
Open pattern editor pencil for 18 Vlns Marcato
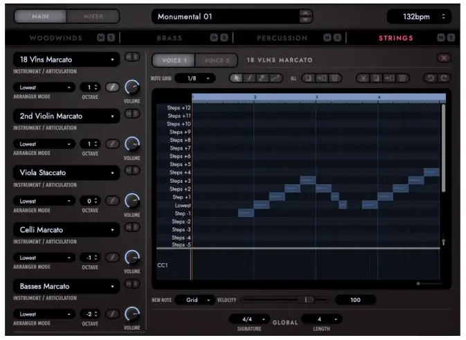click(112, 87)
